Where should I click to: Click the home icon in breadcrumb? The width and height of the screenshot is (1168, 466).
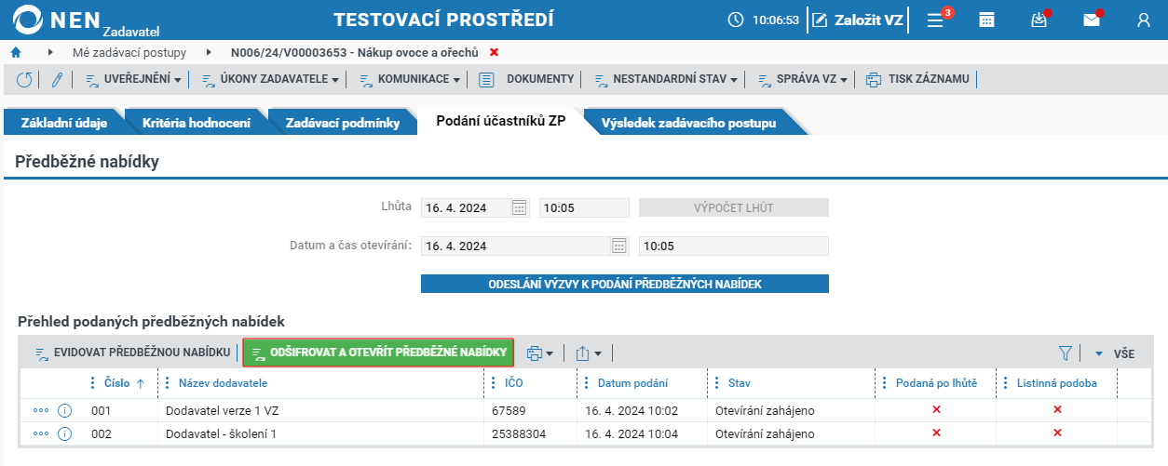[x=16, y=52]
